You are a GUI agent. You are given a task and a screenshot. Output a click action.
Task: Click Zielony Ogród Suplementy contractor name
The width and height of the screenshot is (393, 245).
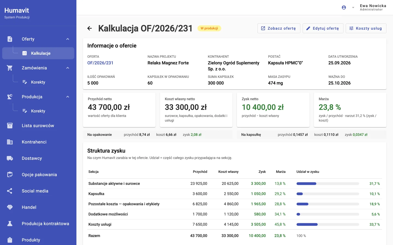coord(234,66)
